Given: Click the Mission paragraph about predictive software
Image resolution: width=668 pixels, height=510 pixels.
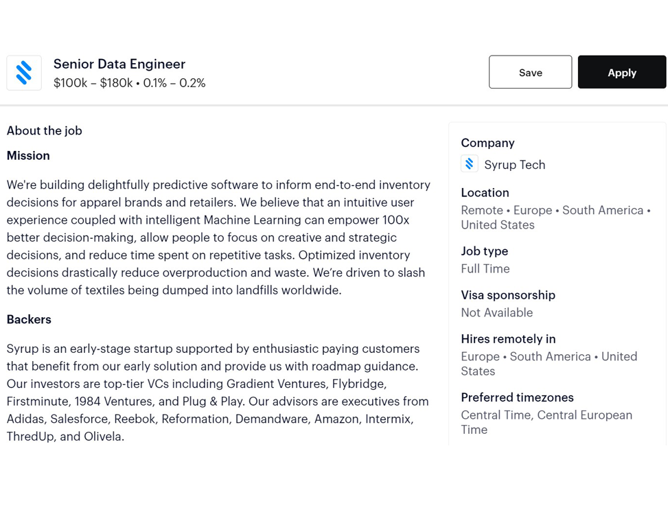Looking at the screenshot, I should pyautogui.click(x=218, y=237).
